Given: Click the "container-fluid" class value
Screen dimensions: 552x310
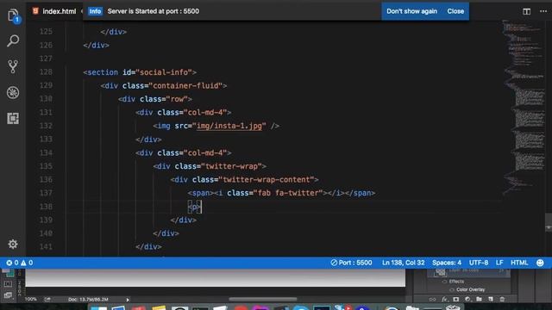Looking at the screenshot, I should coord(185,86).
